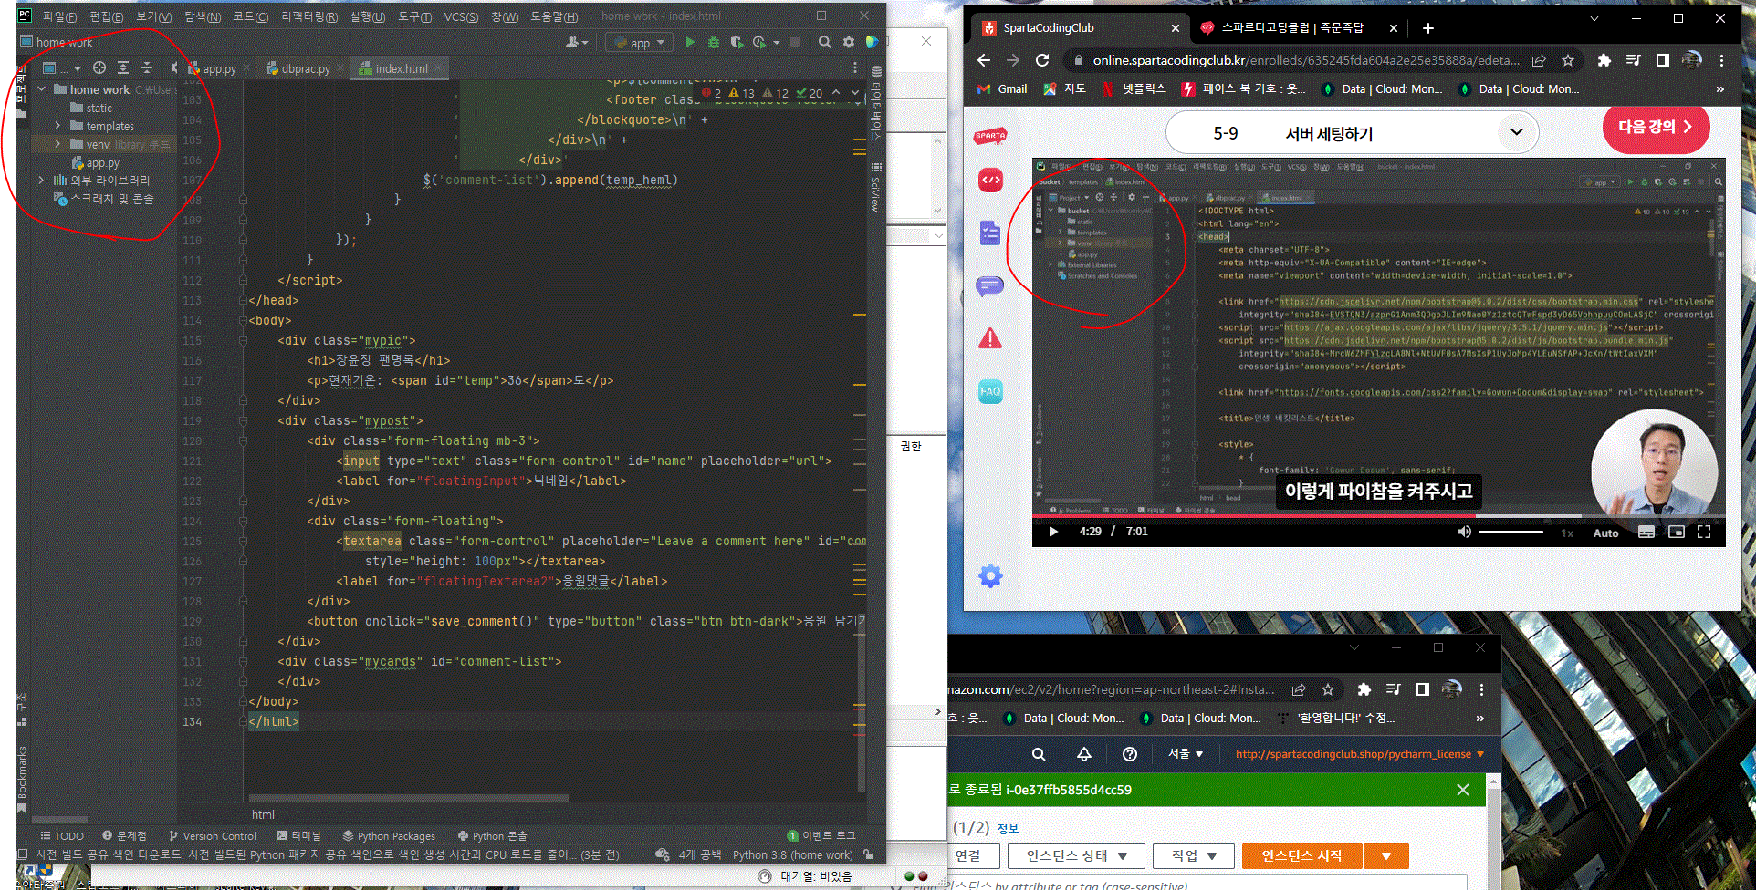The height and width of the screenshot is (890, 1756).
Task: Expand all items in project tree
Action: click(123, 67)
